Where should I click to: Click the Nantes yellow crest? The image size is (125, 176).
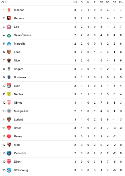point(9,94)
